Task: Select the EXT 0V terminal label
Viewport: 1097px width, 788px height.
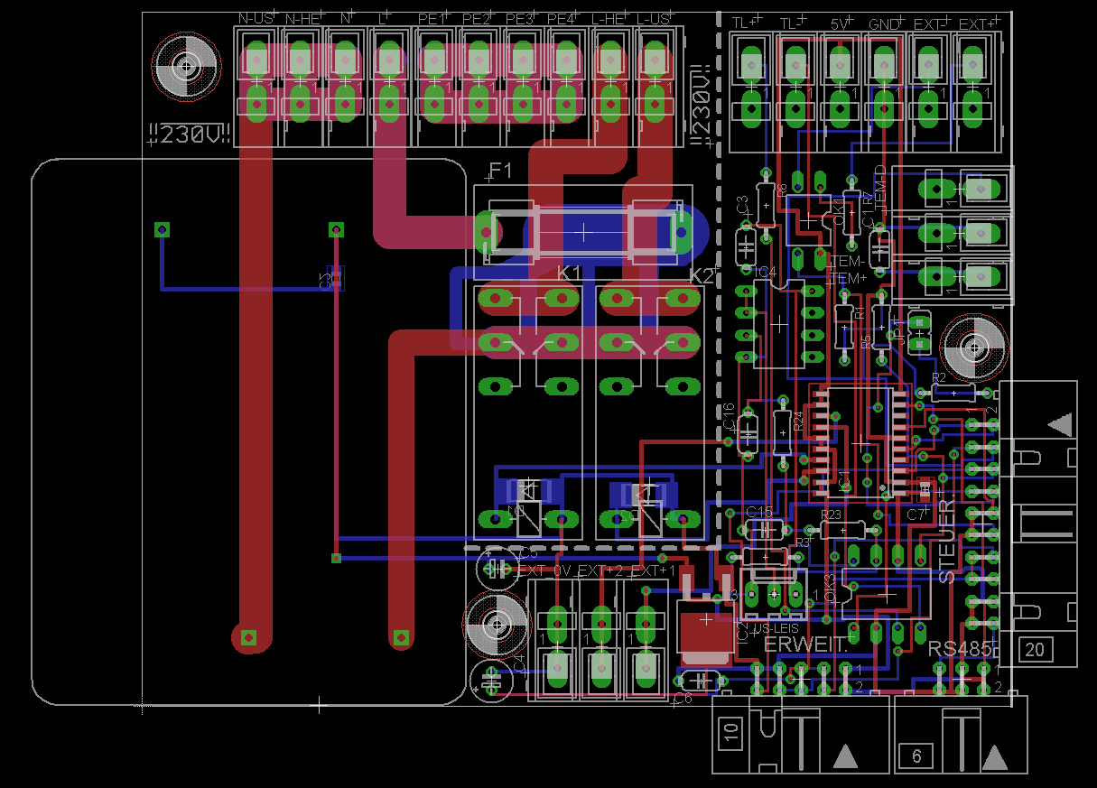Action: click(x=545, y=570)
